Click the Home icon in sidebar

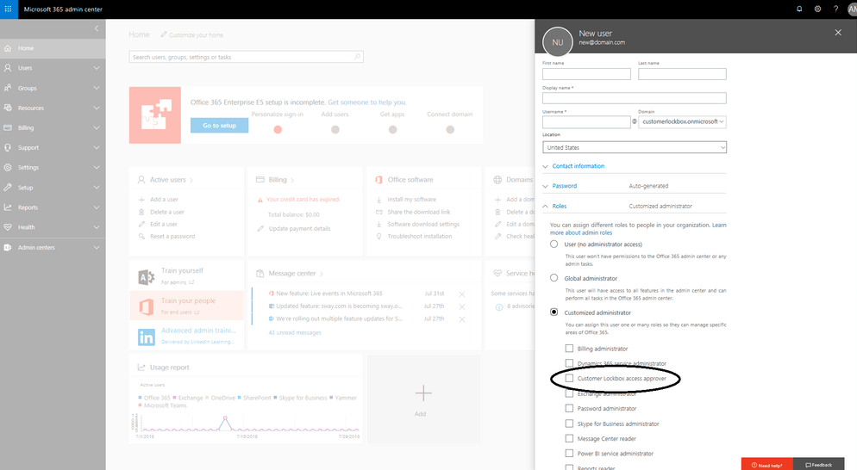8,48
